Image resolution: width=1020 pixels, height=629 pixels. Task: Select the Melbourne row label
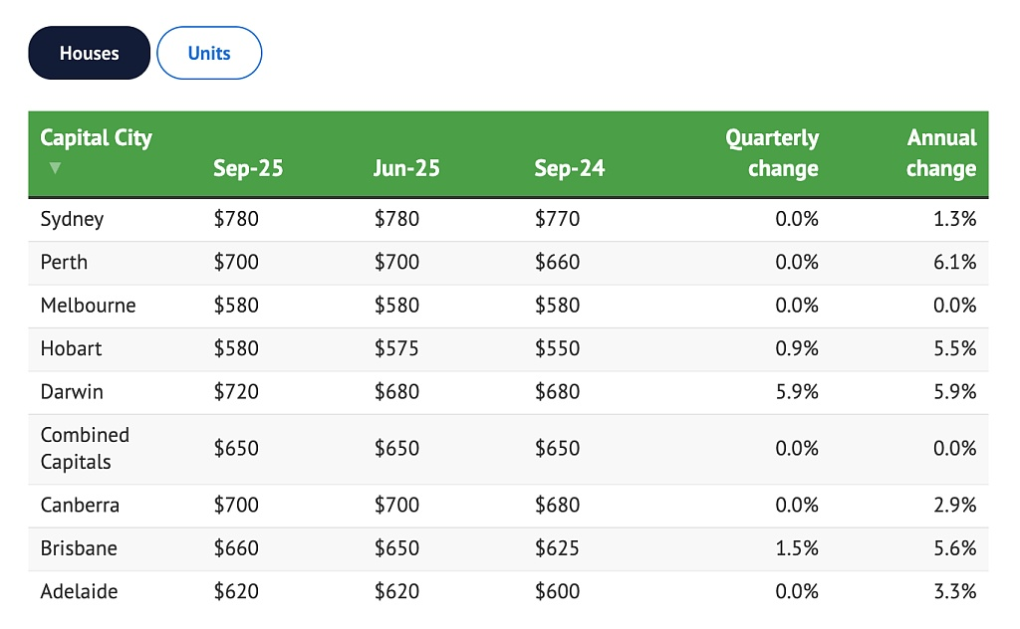(x=88, y=306)
